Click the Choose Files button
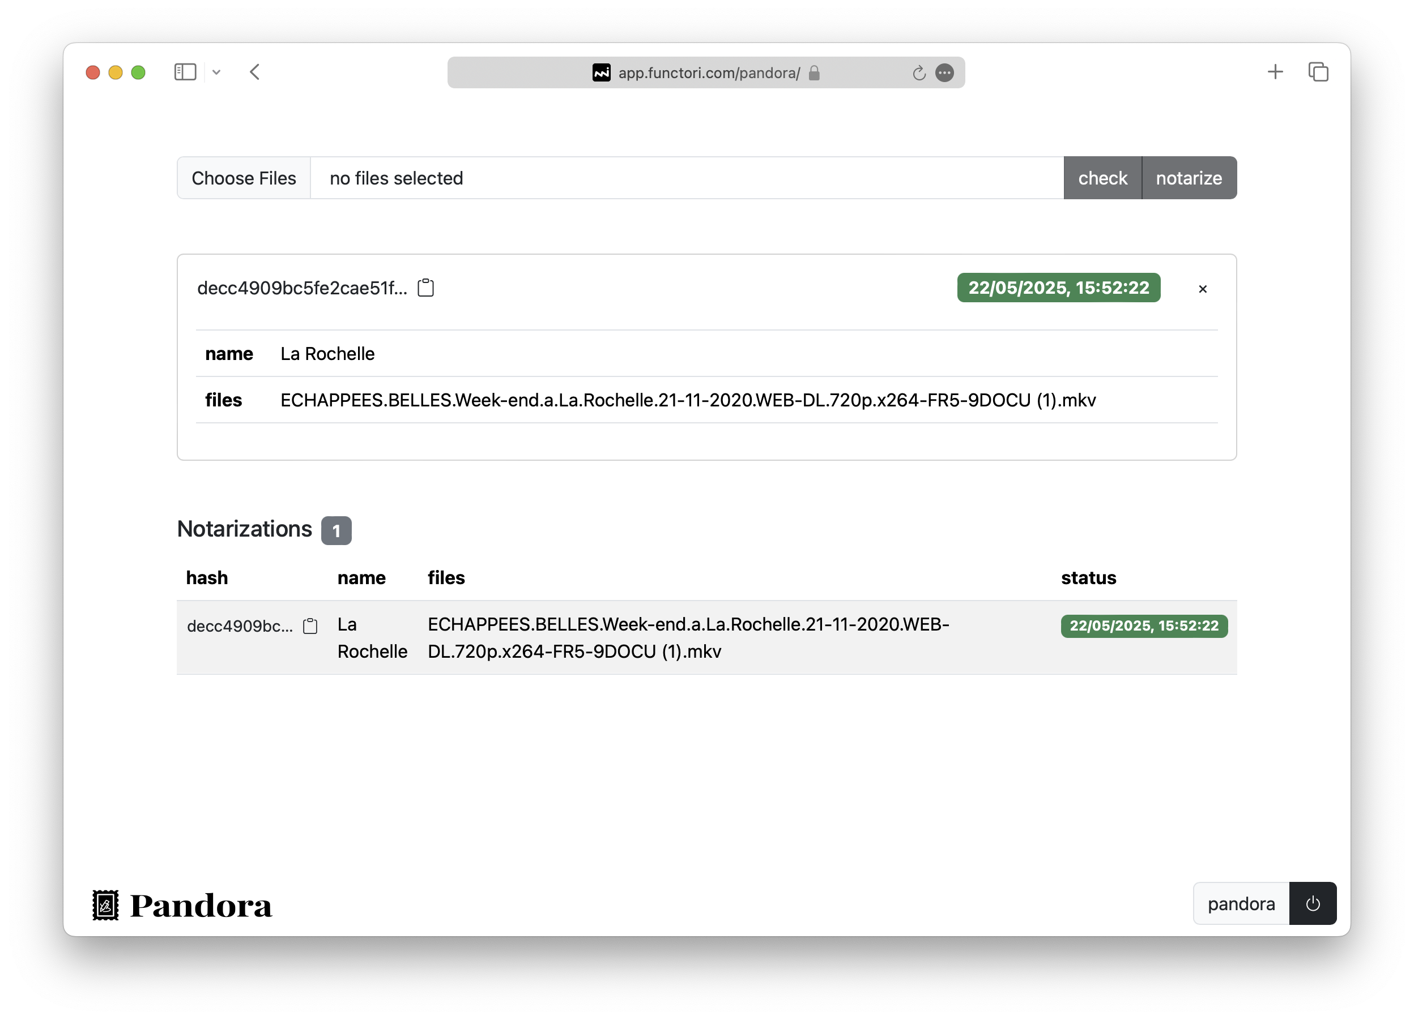This screenshot has width=1414, height=1020. pos(244,178)
